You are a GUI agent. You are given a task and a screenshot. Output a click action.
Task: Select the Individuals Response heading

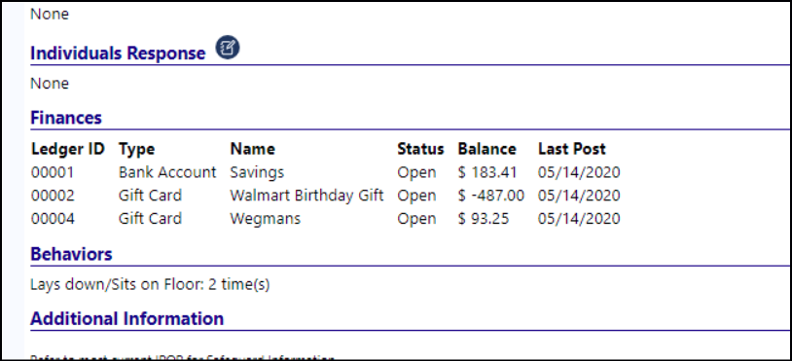118,53
